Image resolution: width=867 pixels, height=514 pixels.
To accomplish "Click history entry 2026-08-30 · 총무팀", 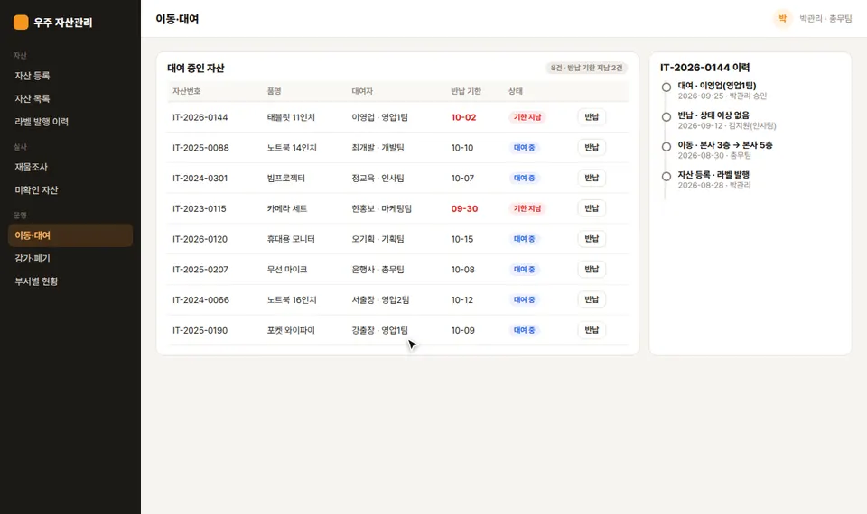I will 714,156.
